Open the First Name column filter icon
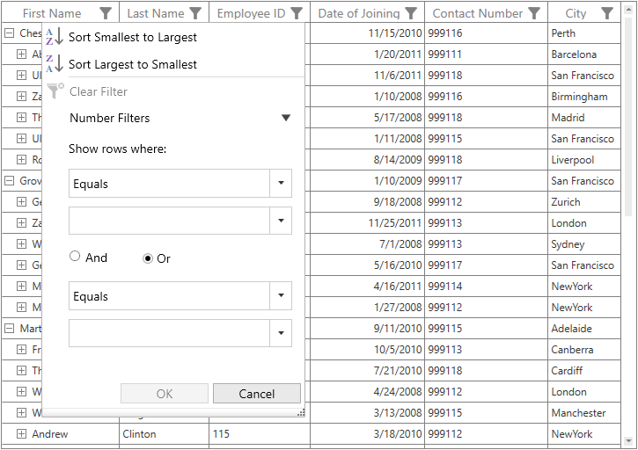Image resolution: width=638 pixels, height=450 pixels. click(x=106, y=13)
